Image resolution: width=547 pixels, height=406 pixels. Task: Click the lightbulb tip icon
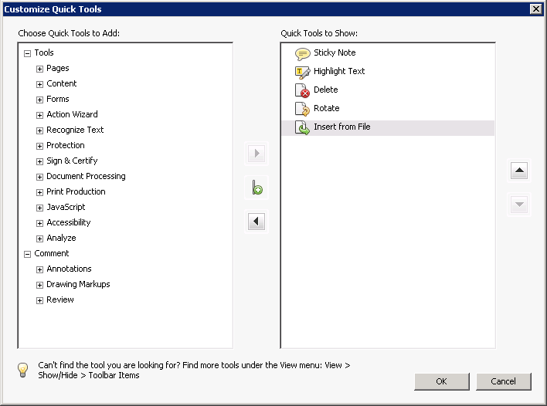[23, 370]
